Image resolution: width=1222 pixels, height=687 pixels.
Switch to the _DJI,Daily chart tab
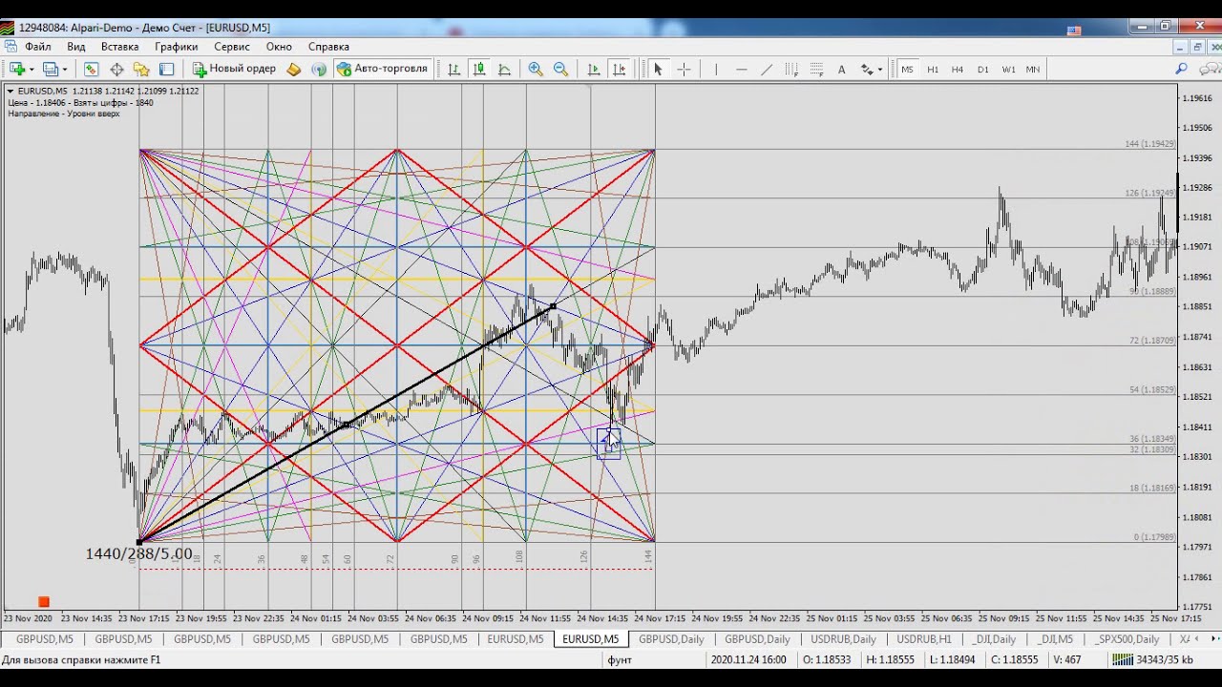[x=995, y=639]
